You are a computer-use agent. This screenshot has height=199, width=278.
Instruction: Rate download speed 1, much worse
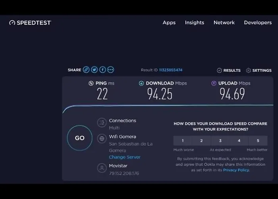(x=183, y=140)
